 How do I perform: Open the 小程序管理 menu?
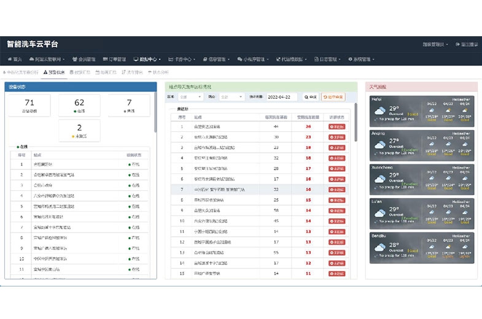252,60
